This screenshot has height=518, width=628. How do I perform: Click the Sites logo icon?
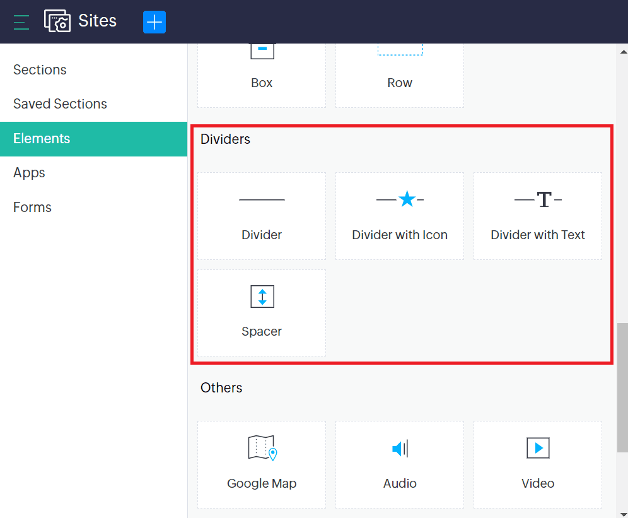point(57,21)
